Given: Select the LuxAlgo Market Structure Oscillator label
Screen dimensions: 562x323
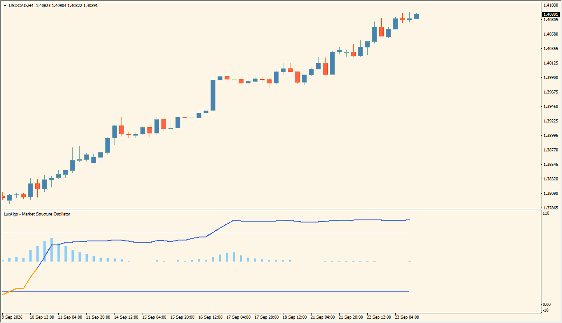Looking at the screenshot, I should [37, 214].
